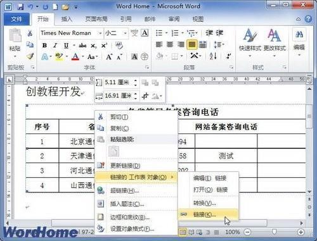Switch to the References tab
Screen dimensions: 317x241
coord(126,19)
